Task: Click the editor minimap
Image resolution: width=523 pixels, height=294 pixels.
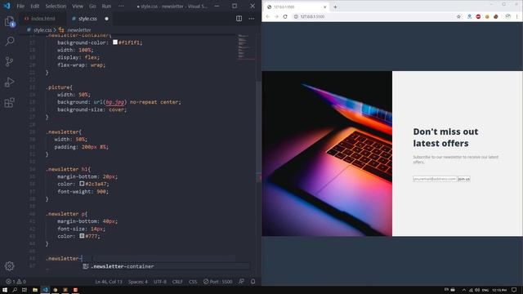Action: click(x=247, y=47)
